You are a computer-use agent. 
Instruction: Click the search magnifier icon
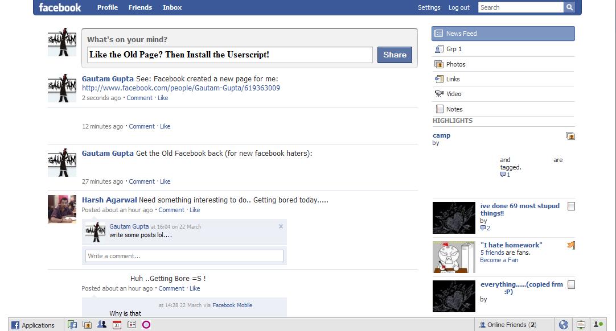[569, 7]
